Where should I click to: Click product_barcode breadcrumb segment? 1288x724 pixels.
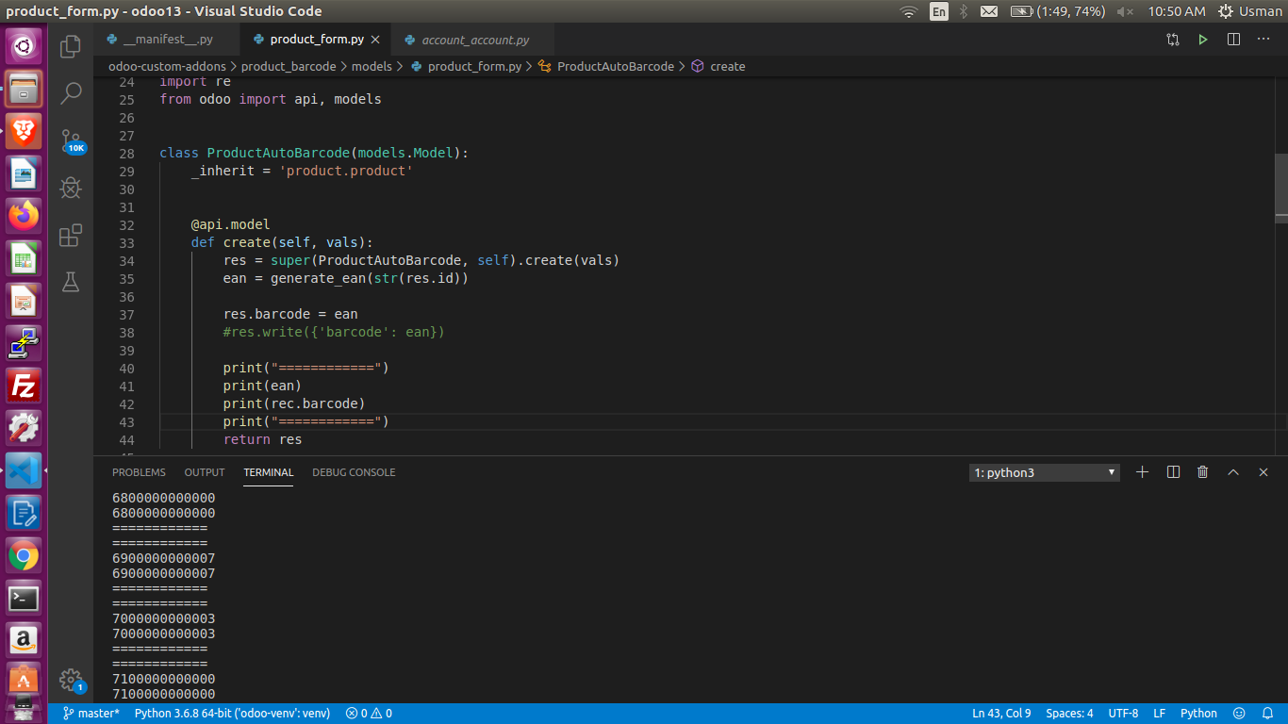[289, 67]
